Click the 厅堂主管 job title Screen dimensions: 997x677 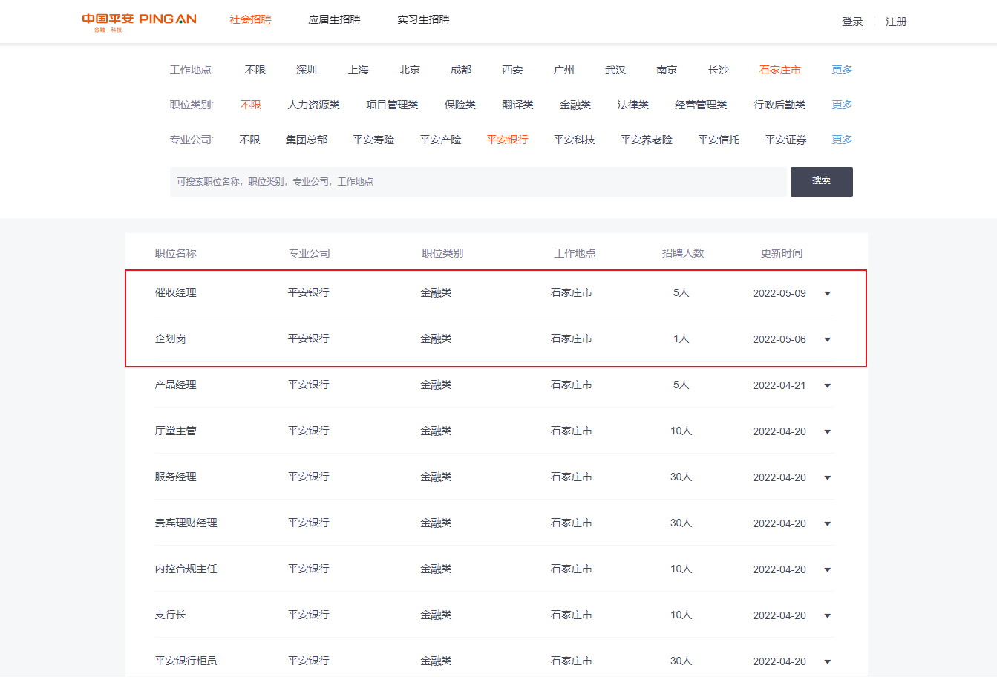point(176,431)
